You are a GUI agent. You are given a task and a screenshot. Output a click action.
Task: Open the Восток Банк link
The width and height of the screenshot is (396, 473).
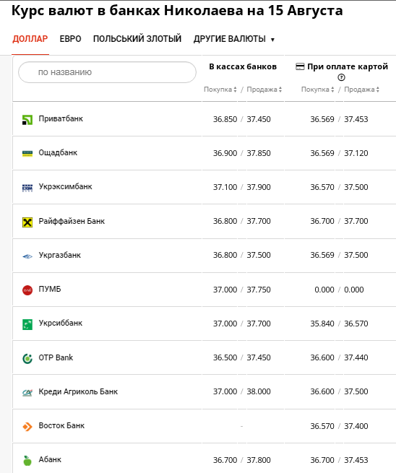[61, 425]
